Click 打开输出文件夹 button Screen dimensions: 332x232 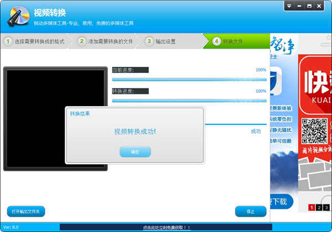pos(26,212)
